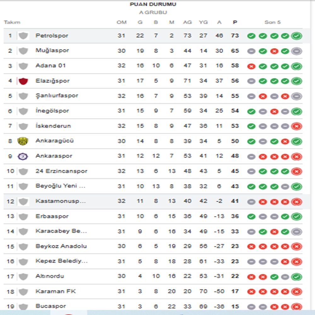Click the PUAN DURUMU title
315x315 pixels.
coord(153,4)
